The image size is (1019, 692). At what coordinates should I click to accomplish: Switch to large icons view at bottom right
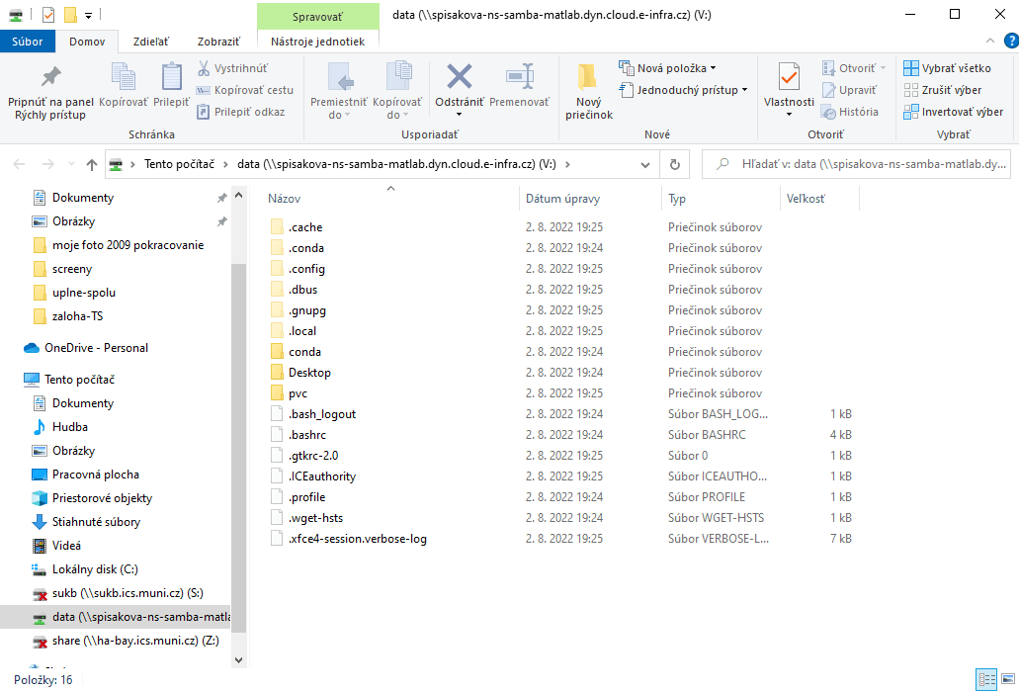pos(1010,679)
